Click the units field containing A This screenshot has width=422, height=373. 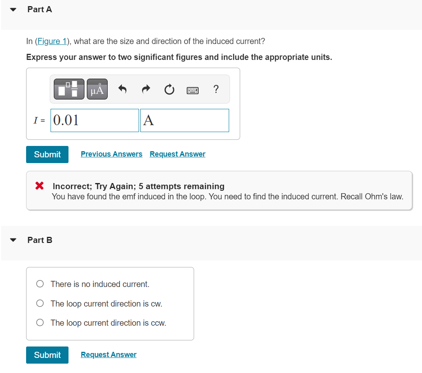click(184, 120)
